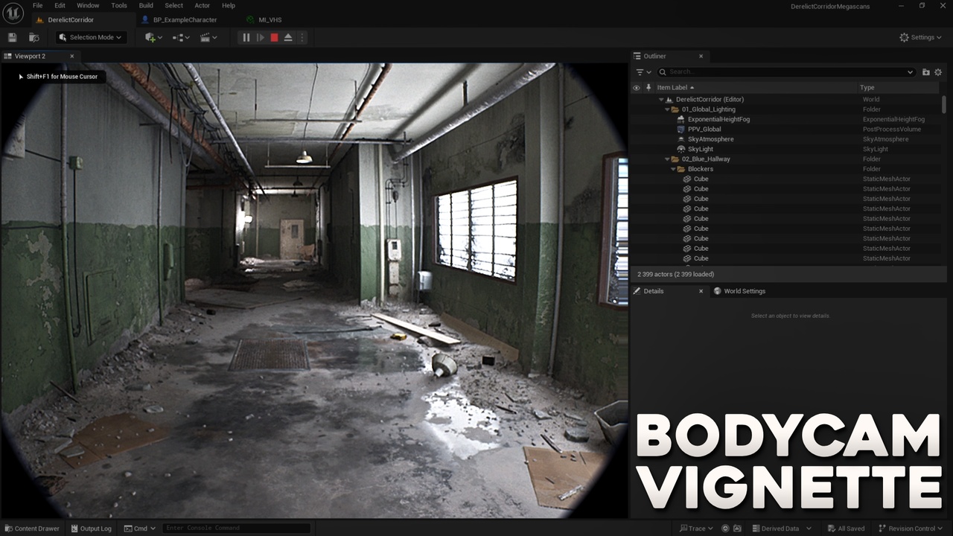The width and height of the screenshot is (953, 536).
Task: Click the All Saved status indicator
Action: tap(845, 529)
